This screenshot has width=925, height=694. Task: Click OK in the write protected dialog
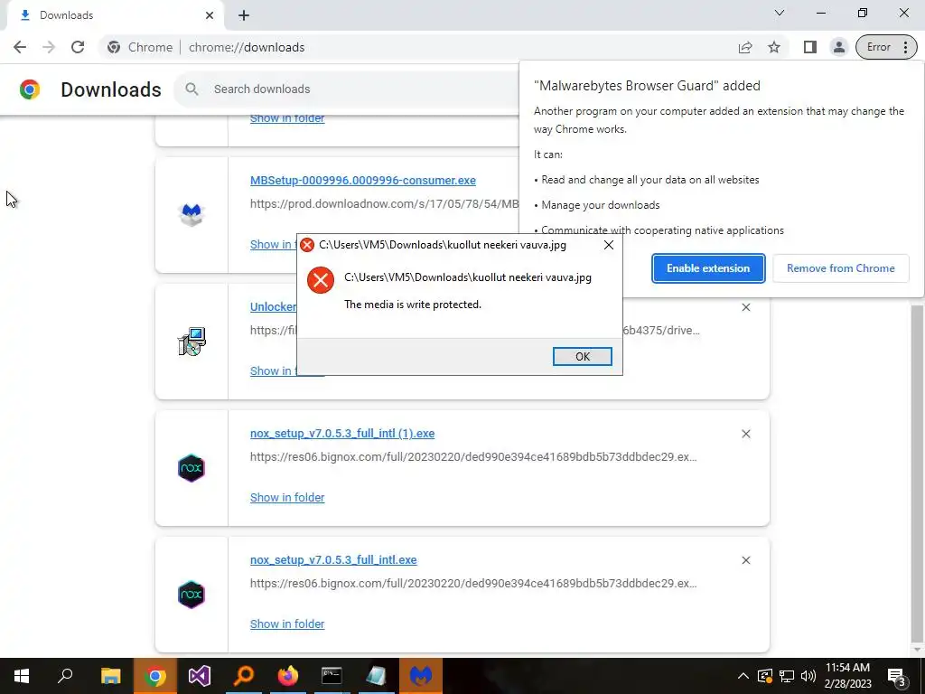click(583, 356)
